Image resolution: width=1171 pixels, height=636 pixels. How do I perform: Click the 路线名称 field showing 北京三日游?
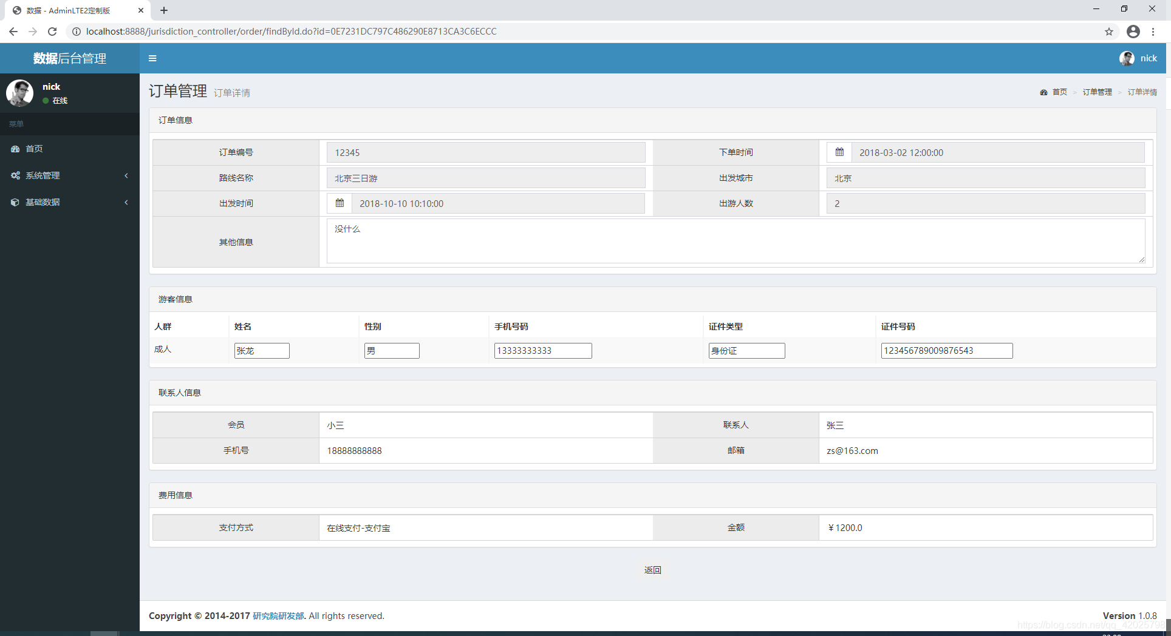click(x=486, y=178)
